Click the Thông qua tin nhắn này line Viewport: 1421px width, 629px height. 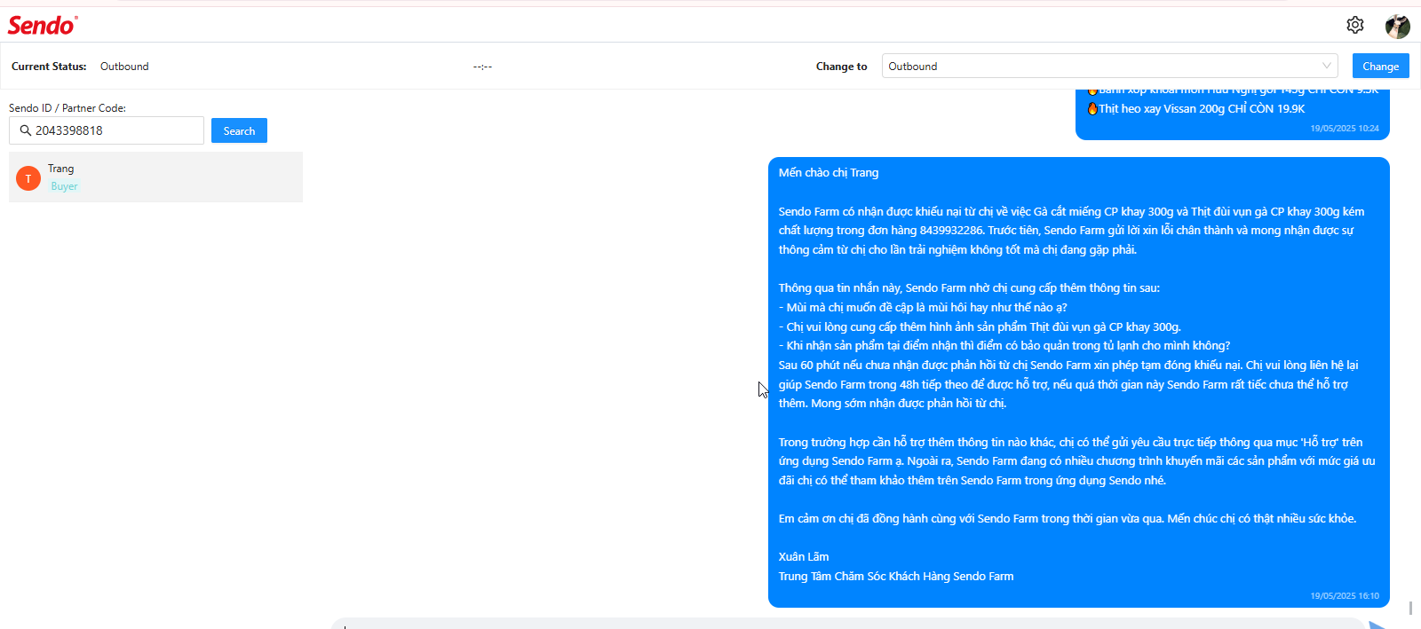pyautogui.click(x=969, y=288)
